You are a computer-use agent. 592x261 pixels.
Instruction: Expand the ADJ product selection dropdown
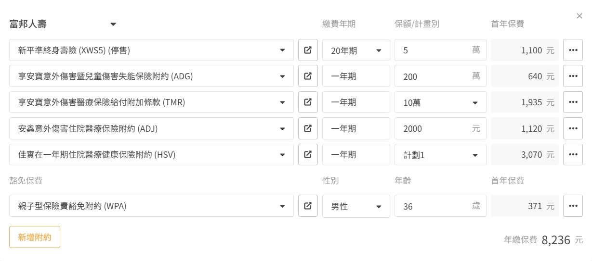coord(282,128)
